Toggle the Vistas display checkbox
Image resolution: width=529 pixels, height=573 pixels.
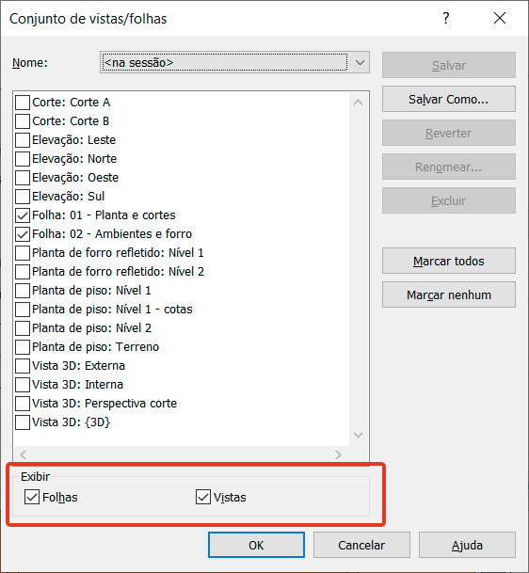(x=203, y=497)
